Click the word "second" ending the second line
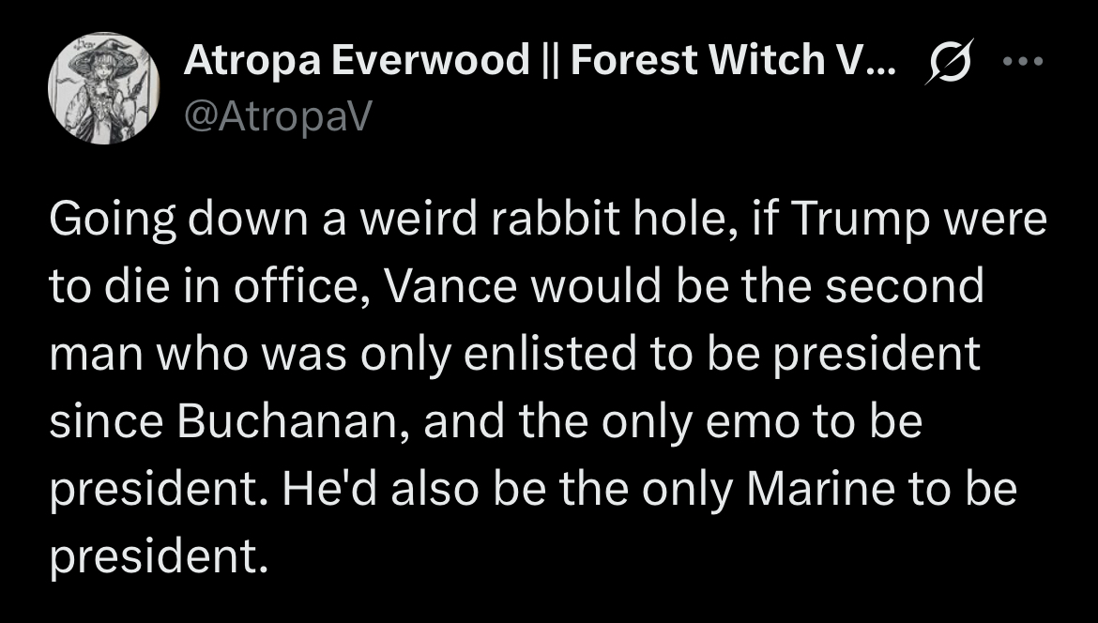 904,286
